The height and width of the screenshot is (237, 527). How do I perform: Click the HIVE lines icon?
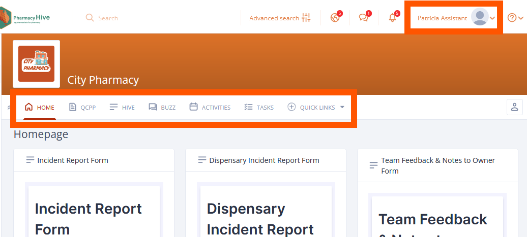pos(113,107)
